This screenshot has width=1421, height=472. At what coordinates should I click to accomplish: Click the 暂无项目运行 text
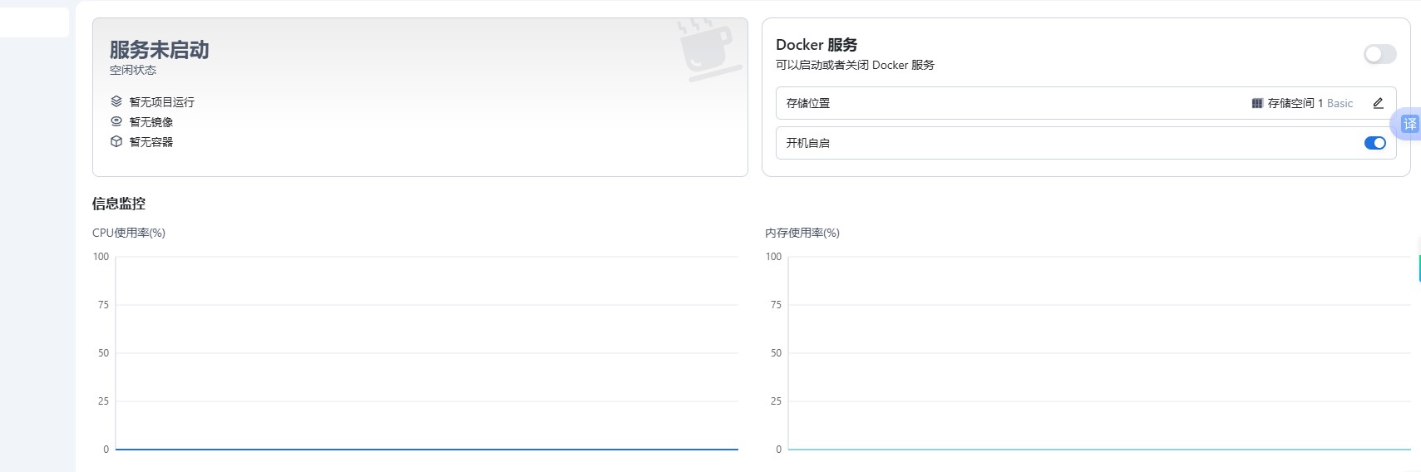point(162,102)
